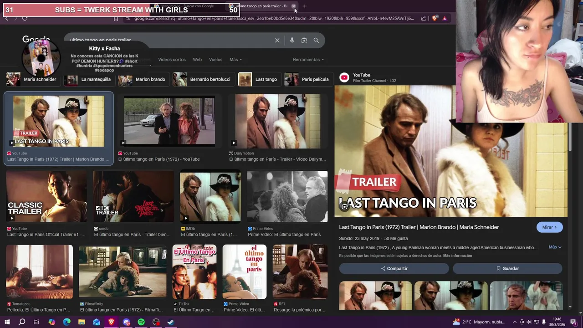Open Spotify from the taskbar
Screen dimensions: 583x328
(141, 322)
